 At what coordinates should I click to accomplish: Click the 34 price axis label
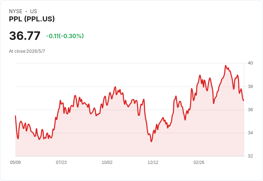pos(250,133)
